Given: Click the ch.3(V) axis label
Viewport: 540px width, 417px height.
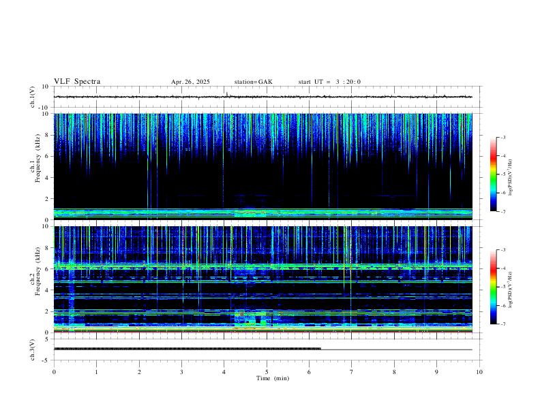Looking at the screenshot, I should click(x=33, y=350).
